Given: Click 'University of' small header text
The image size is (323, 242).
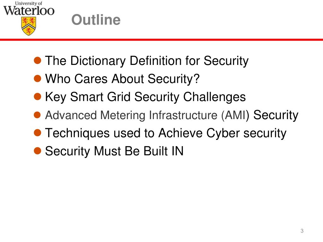Looking at the screenshot, I should (29, 3).
